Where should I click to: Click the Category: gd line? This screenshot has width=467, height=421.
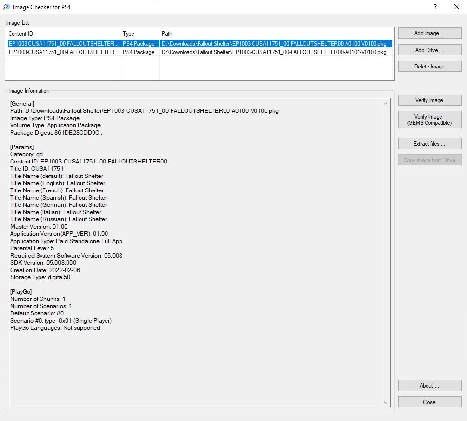point(27,154)
